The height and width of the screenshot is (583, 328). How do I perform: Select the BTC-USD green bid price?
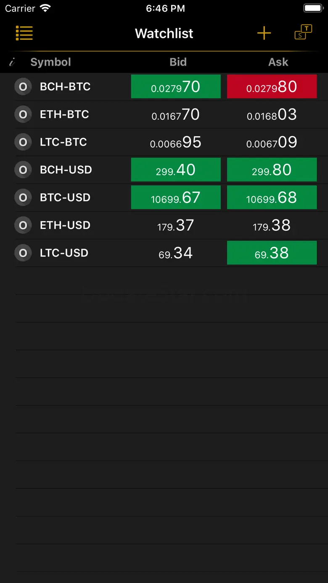[176, 198]
